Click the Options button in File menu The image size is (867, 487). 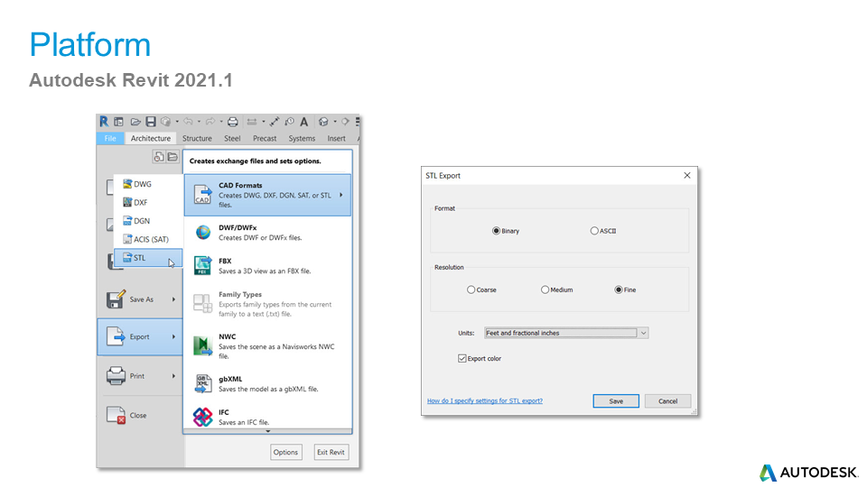(x=286, y=452)
